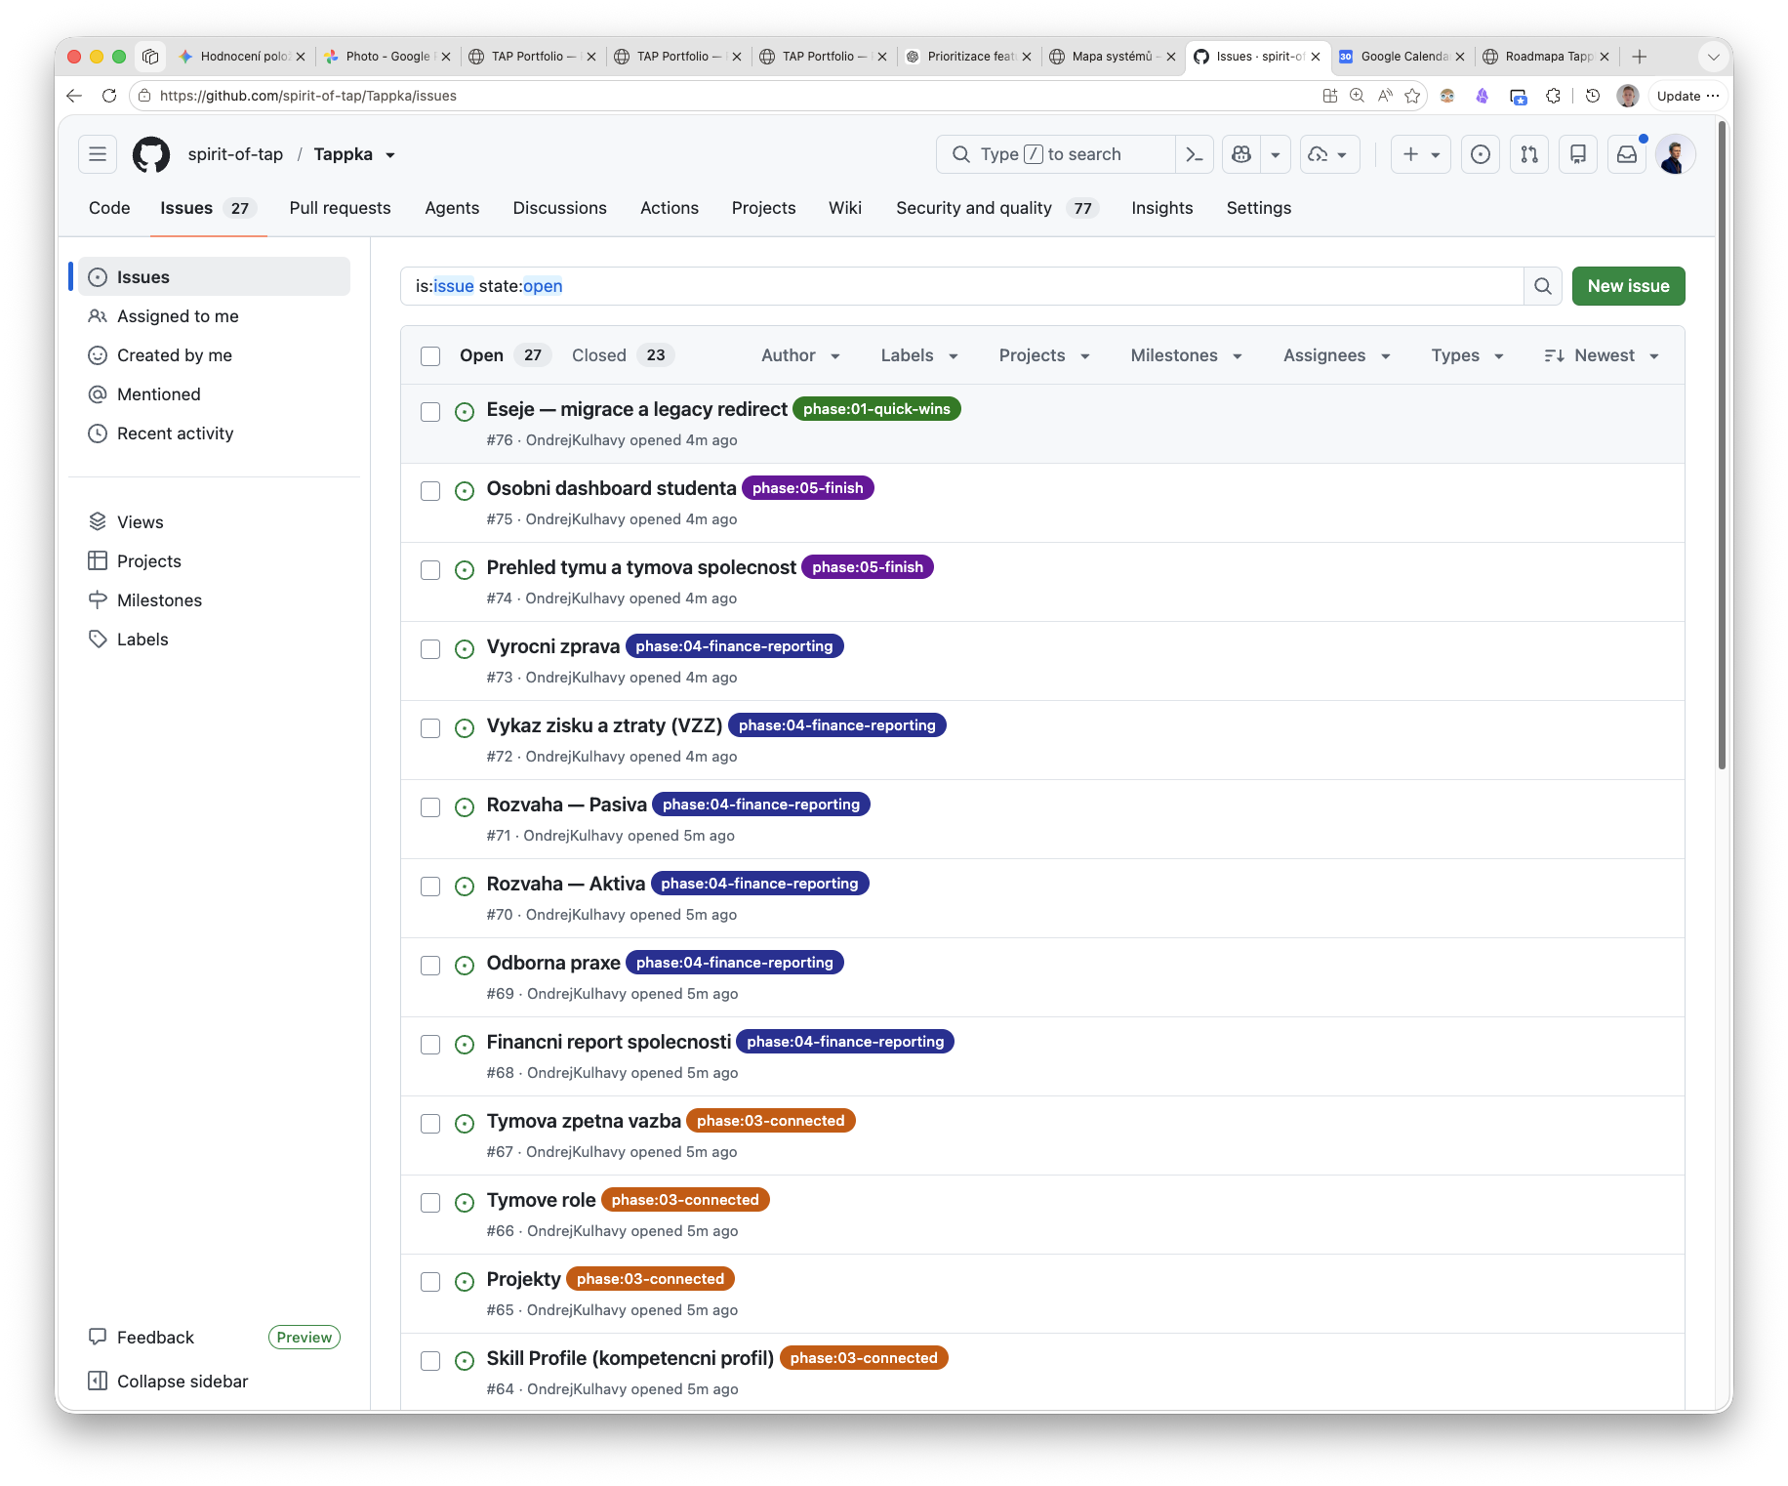Select the Tymove role issue checkbox

click(430, 1203)
